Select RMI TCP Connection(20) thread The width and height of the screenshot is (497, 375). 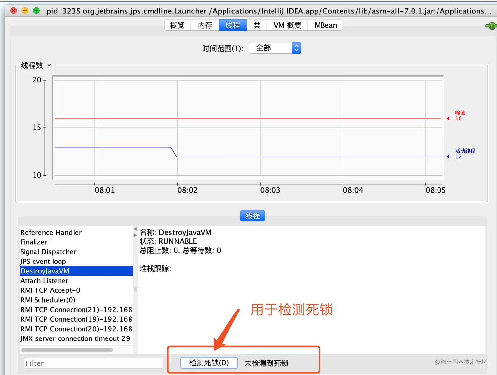coord(76,329)
